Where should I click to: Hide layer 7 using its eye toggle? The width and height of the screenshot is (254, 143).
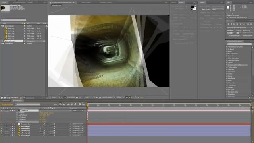(2, 135)
